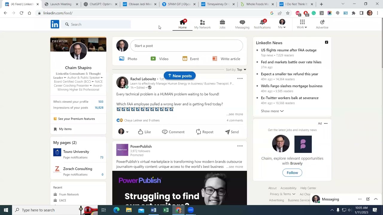Screen dimensions: 383x215
Task: Switch to ChatGPT browser tab
Action: (x=101, y=4)
